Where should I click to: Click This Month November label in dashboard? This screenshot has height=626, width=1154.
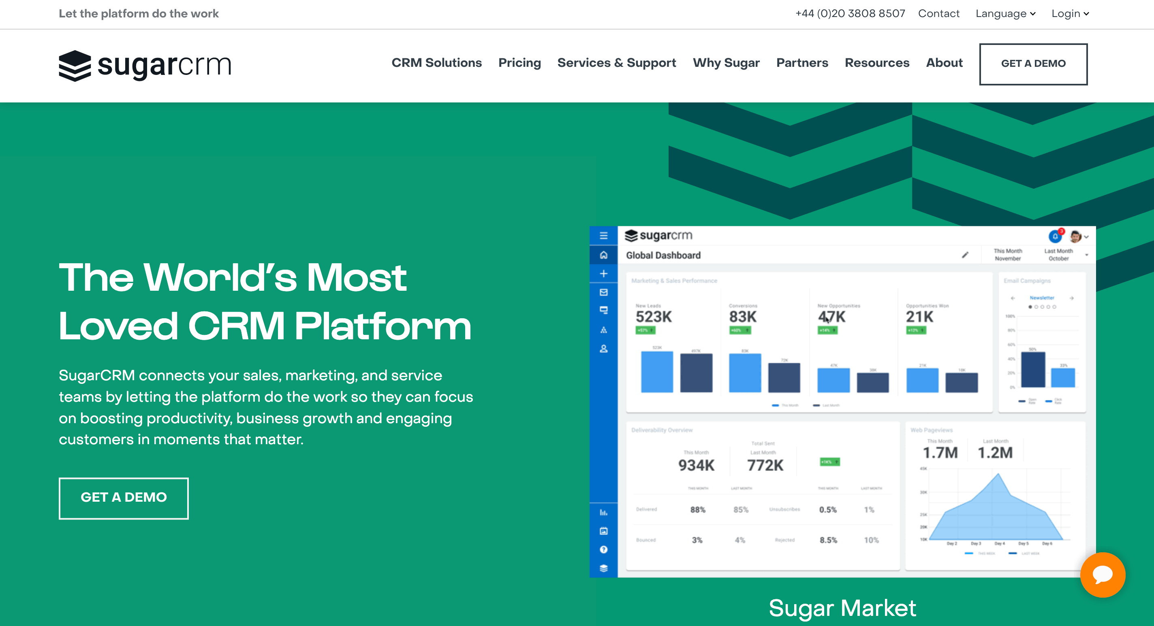pyautogui.click(x=1007, y=255)
